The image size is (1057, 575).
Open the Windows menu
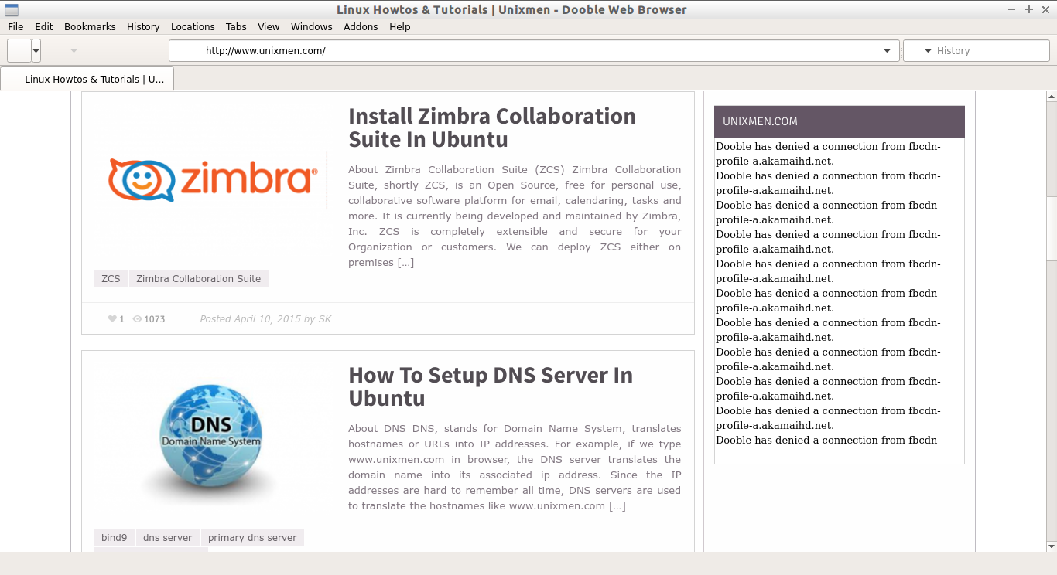[311, 26]
